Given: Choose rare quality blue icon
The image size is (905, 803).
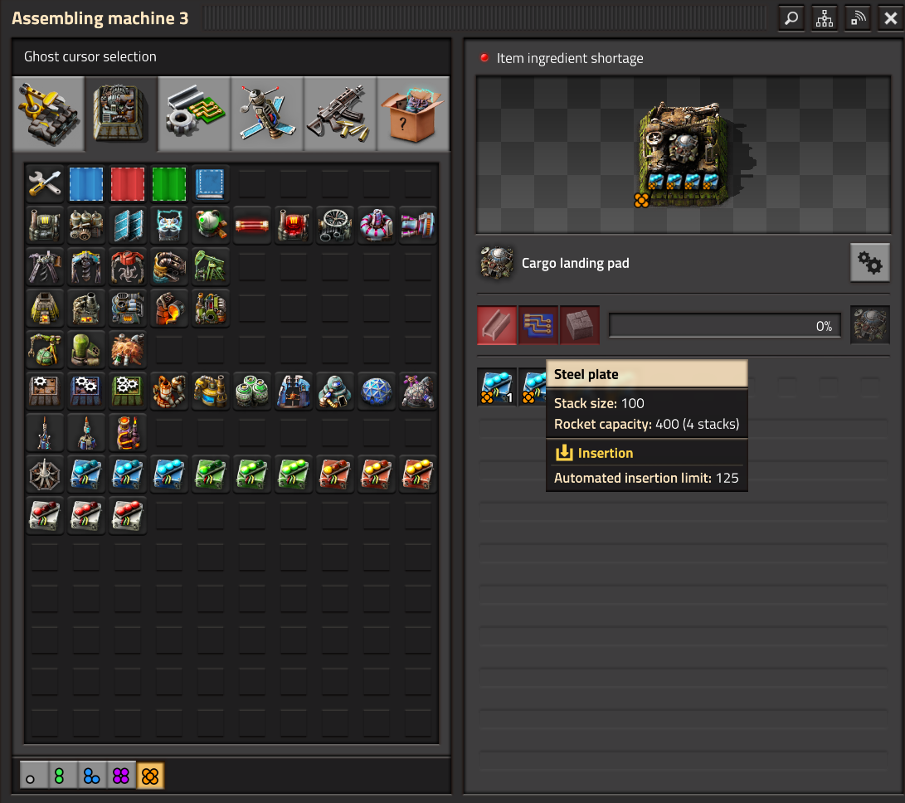Looking at the screenshot, I should [x=92, y=776].
